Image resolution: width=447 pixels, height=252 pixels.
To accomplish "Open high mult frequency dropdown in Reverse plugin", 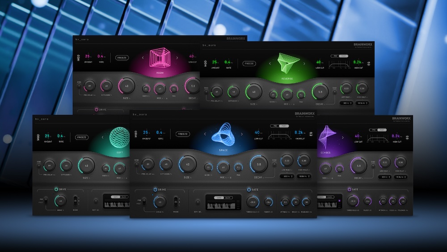I will [x=363, y=103].
